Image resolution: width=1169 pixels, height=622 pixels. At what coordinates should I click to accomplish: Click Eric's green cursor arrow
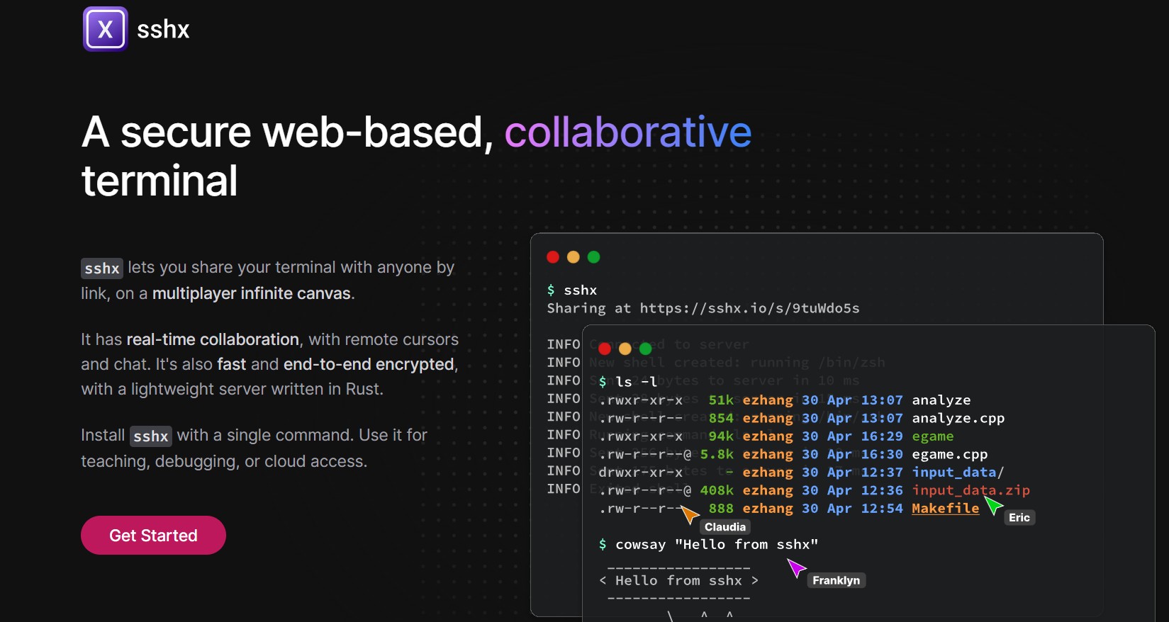(994, 505)
